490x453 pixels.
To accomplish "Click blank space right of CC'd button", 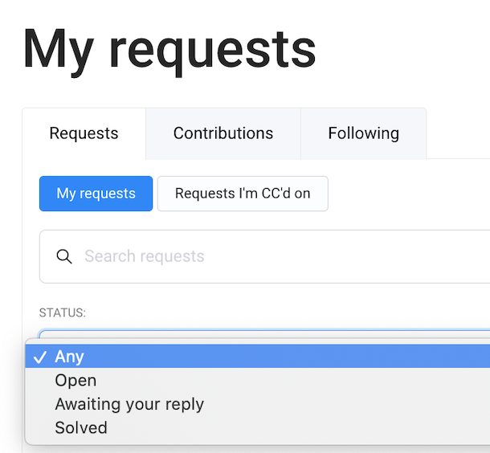I will pos(410,194).
